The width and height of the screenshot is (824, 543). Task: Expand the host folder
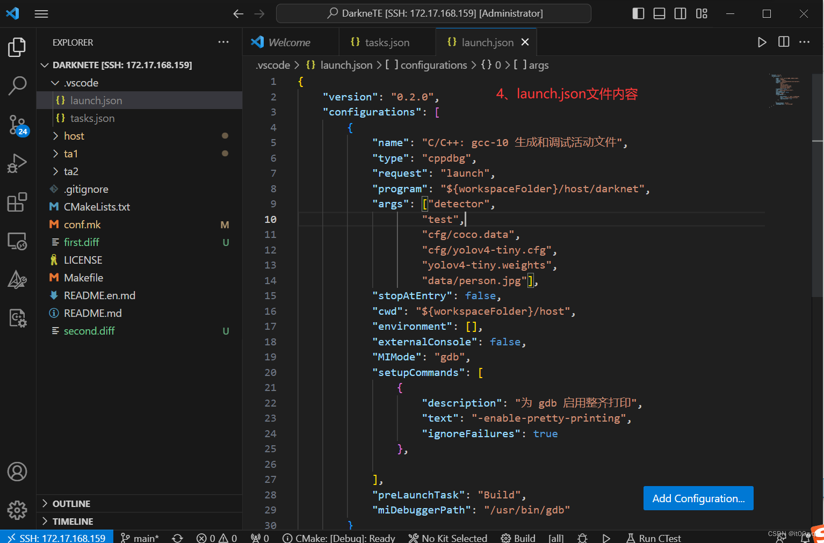tap(139, 136)
